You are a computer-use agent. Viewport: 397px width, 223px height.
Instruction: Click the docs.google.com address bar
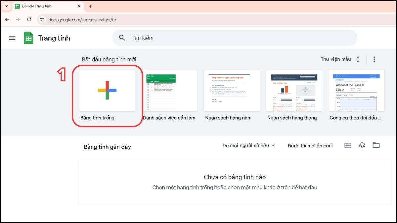tap(217, 19)
